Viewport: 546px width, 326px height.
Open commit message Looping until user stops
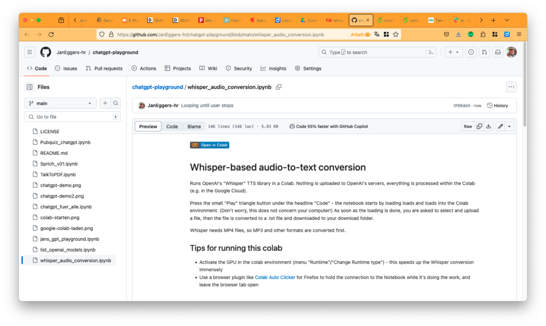coord(207,105)
